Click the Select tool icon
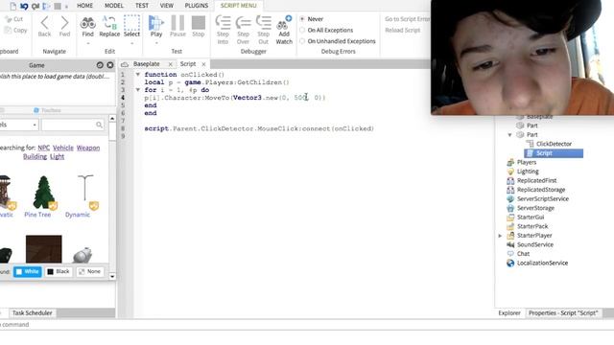The image size is (614, 345). (131, 23)
